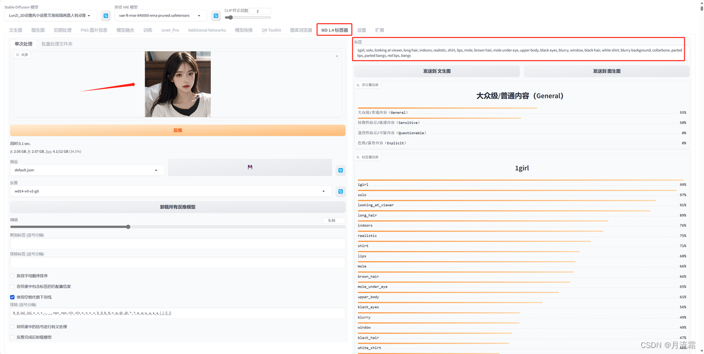Open the 模型转换 tab
The image size is (704, 354).
point(244,30)
